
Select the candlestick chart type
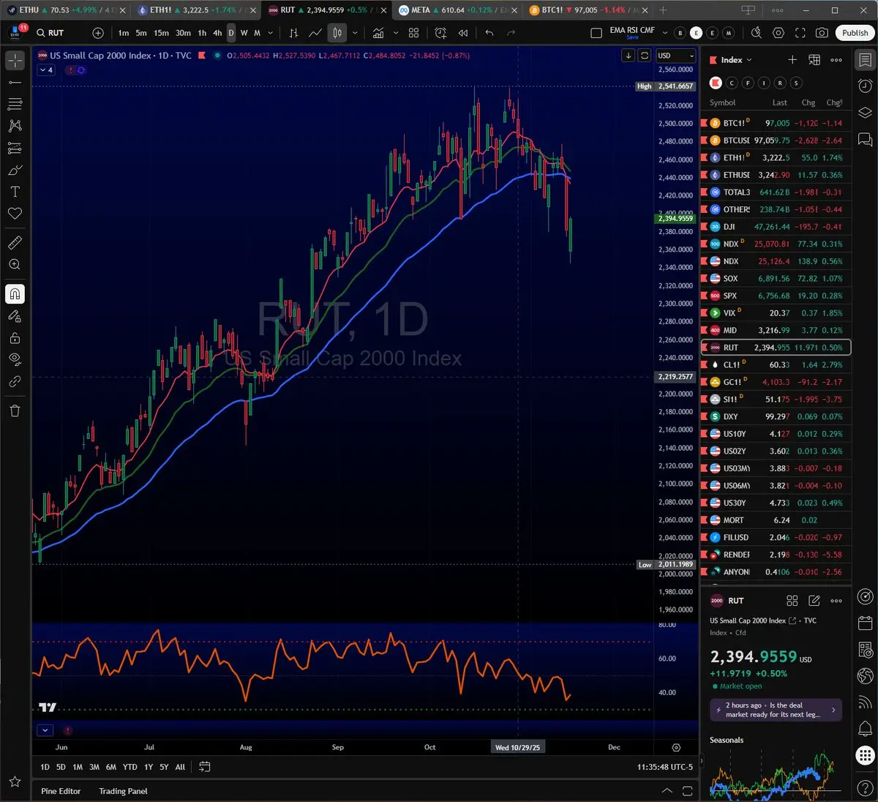(337, 33)
